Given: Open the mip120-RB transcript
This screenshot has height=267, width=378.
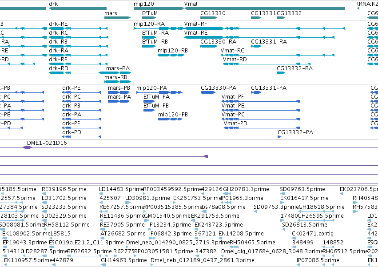Looking at the screenshot, I should point(171,55).
